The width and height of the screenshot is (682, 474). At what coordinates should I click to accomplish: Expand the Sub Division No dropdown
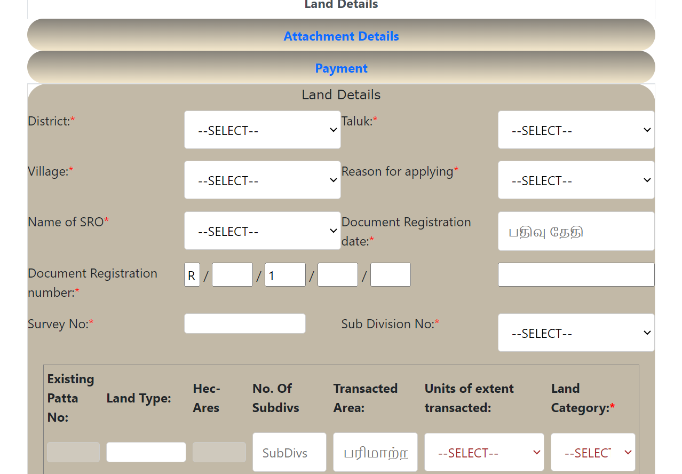pyautogui.click(x=576, y=333)
